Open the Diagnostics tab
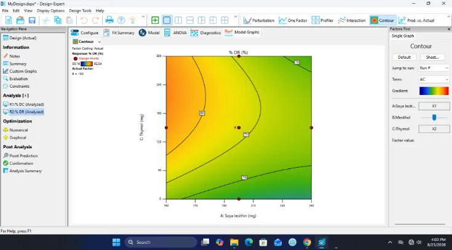Image resolution: width=452 pixels, height=250 pixels. click(206, 32)
